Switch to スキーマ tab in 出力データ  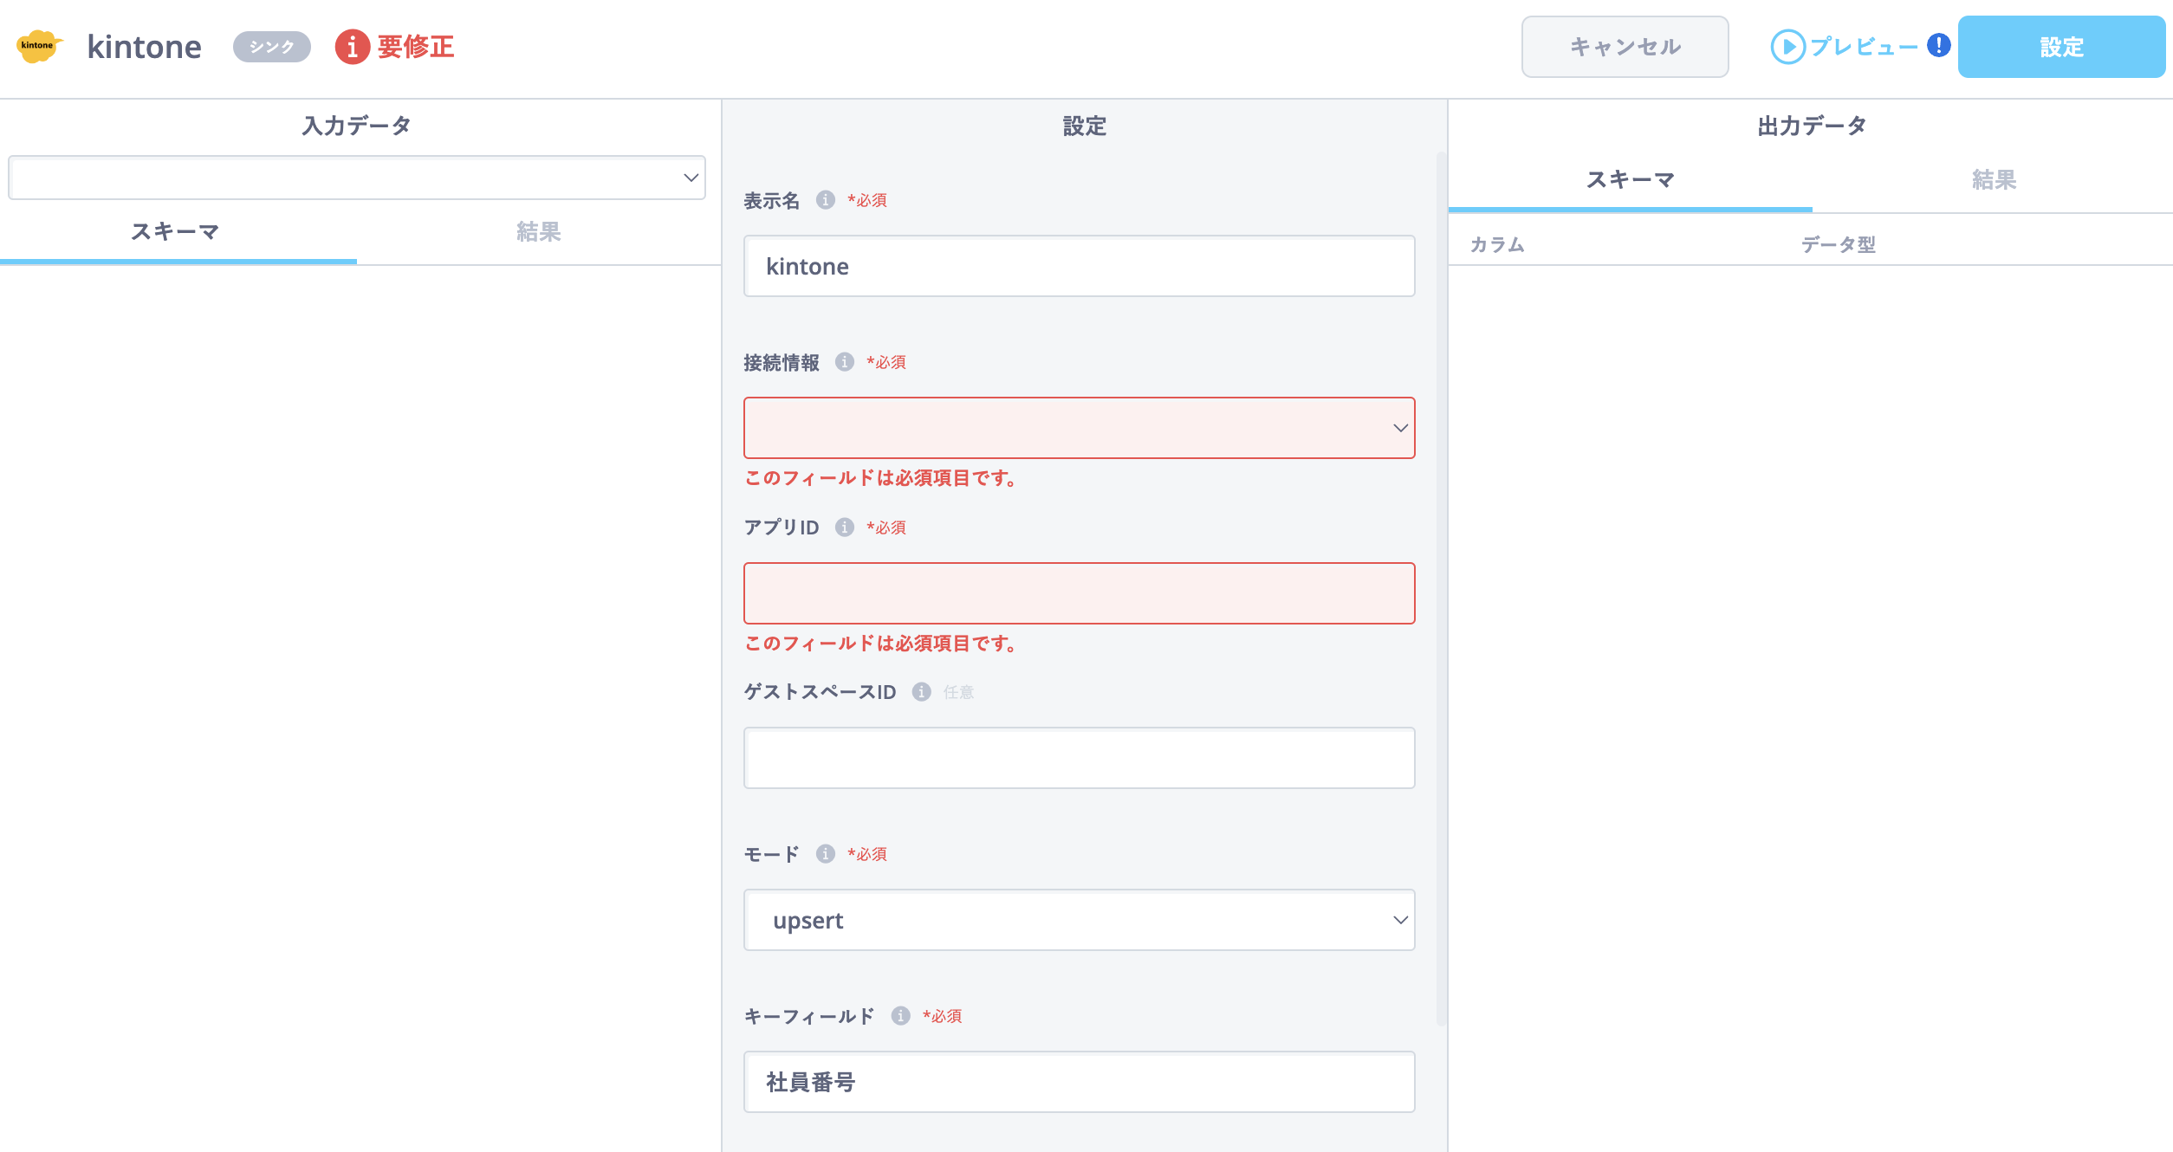[1630, 180]
